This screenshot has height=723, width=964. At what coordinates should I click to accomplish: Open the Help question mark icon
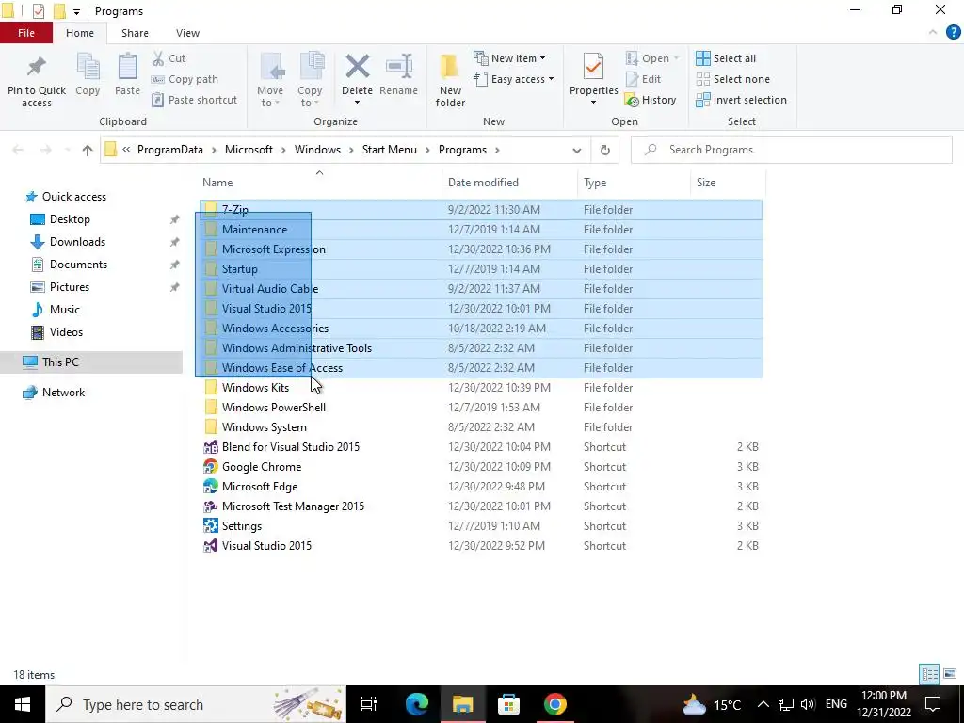click(x=953, y=33)
